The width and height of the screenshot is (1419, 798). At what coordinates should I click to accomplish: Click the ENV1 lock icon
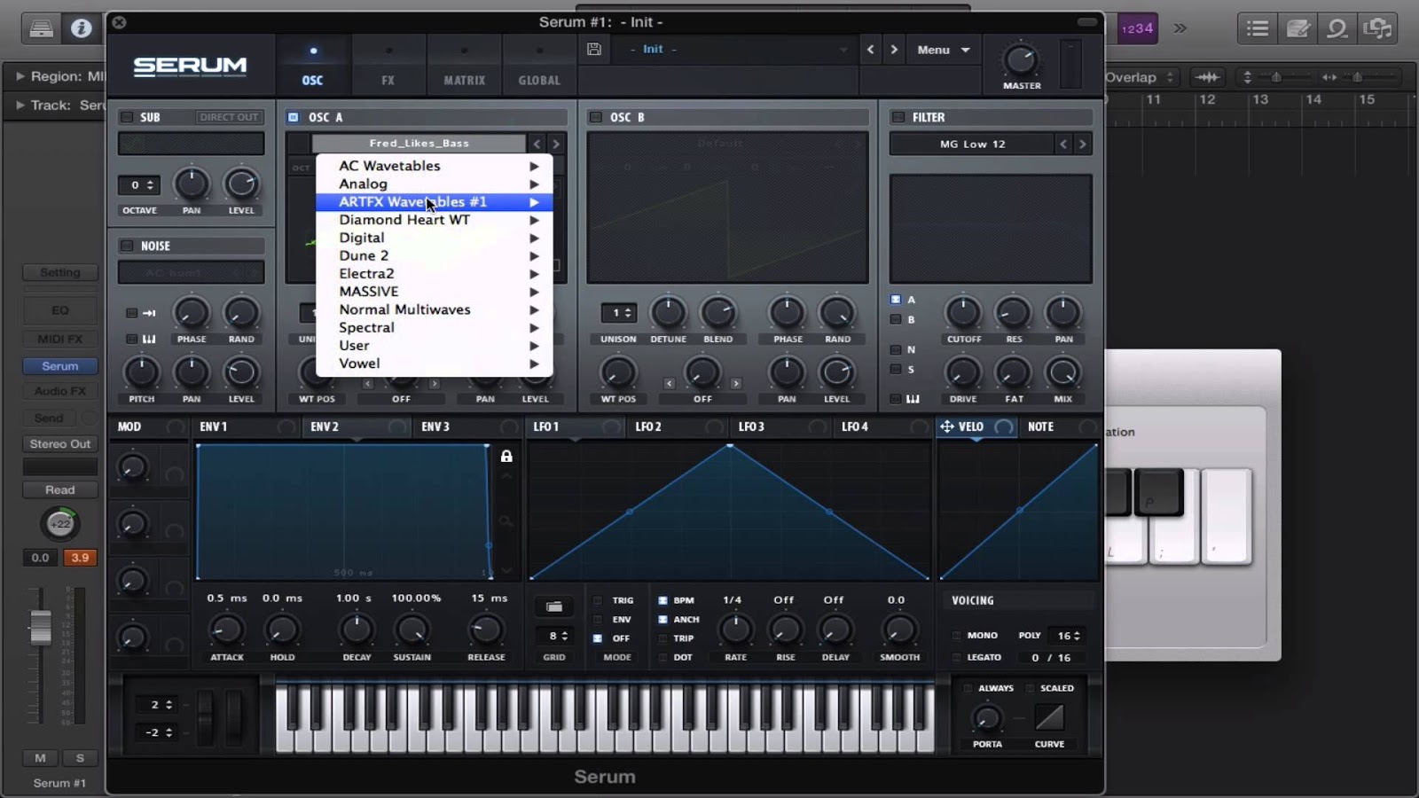[506, 456]
